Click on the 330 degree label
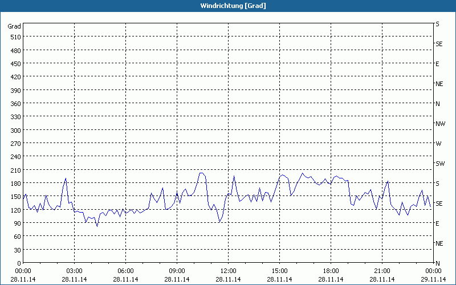The width and height of the screenshot is (456, 285). pyautogui.click(x=16, y=117)
